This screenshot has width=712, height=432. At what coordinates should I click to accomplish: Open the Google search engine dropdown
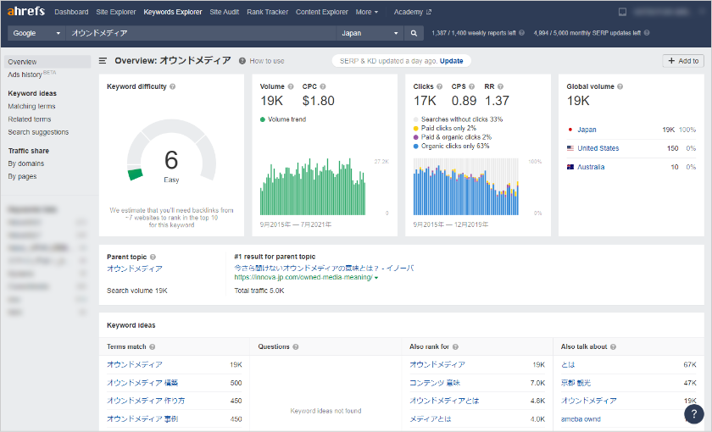36,33
